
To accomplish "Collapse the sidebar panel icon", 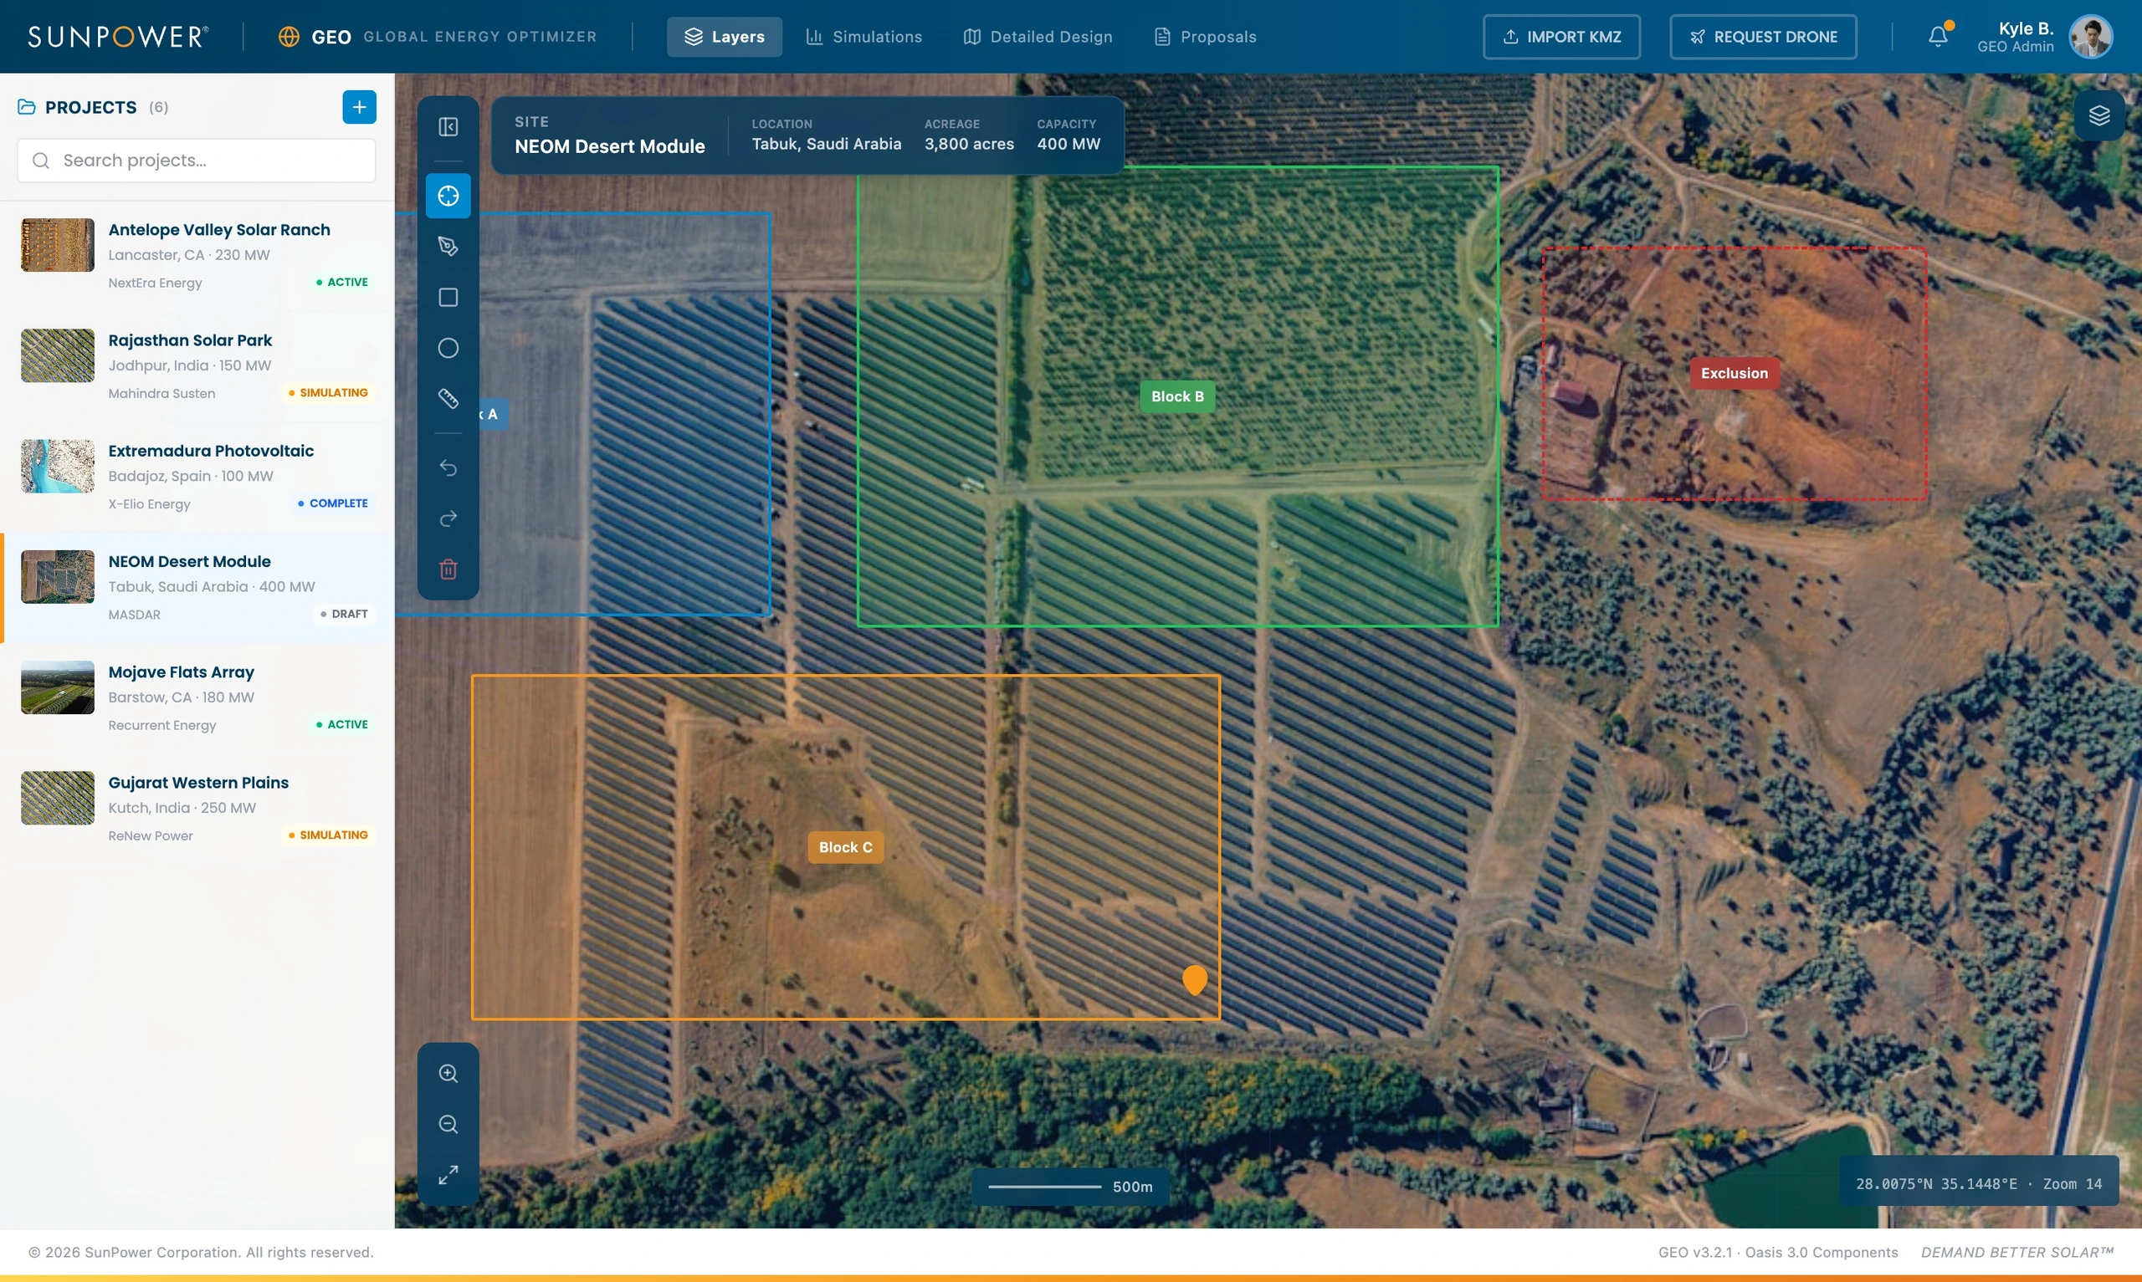I will (x=448, y=127).
